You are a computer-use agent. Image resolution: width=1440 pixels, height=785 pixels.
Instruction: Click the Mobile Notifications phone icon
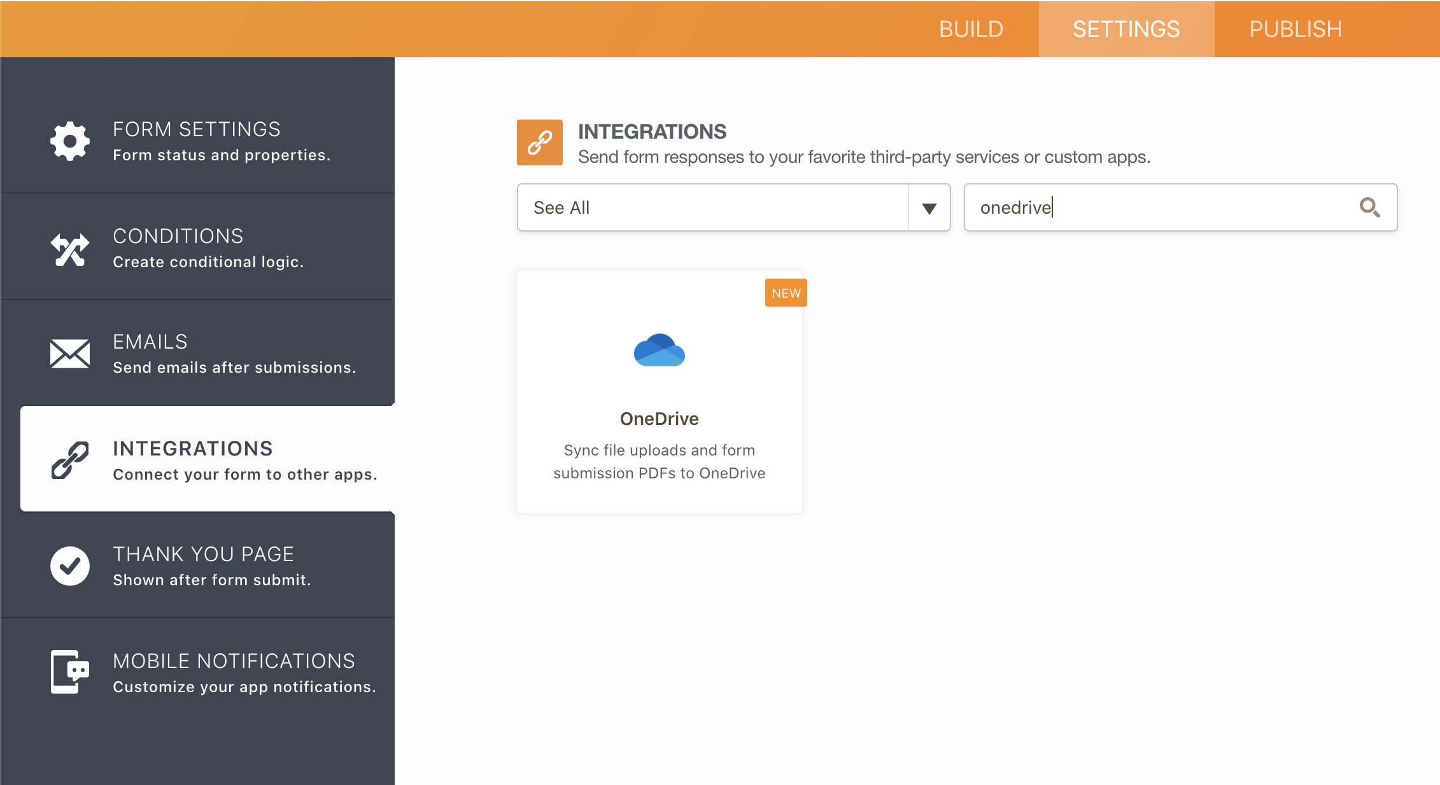pos(70,672)
